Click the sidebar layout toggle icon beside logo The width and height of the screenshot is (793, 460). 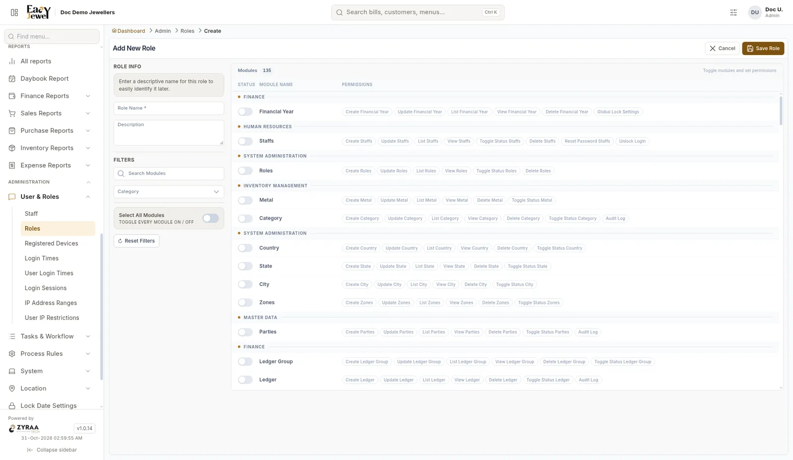[x=14, y=12]
